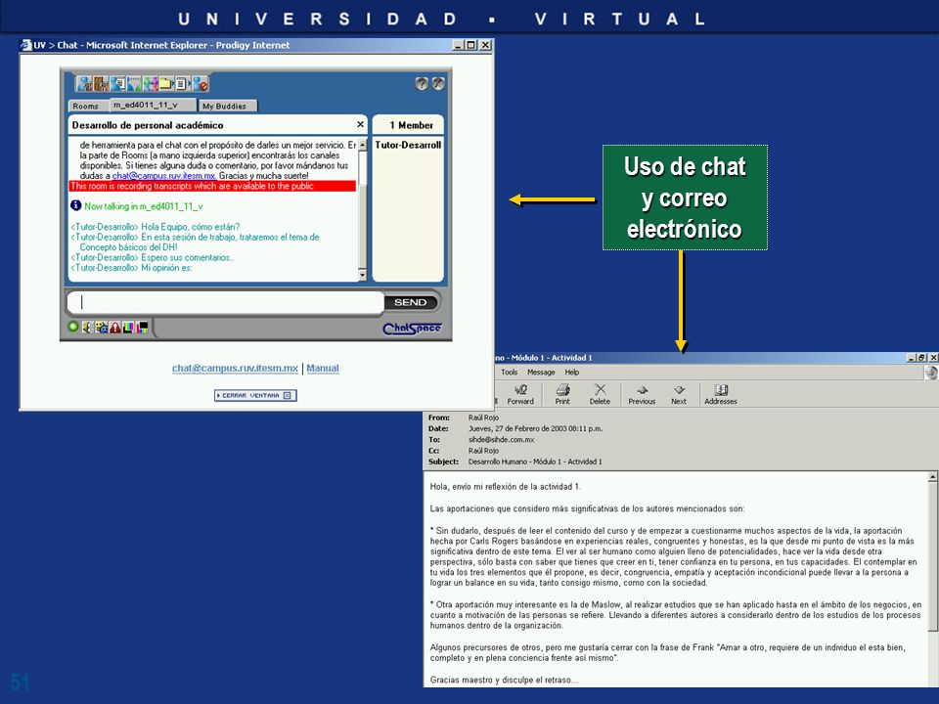The image size is (939, 704).
Task: Open the emoticons smiley icon
Action: 101,328
